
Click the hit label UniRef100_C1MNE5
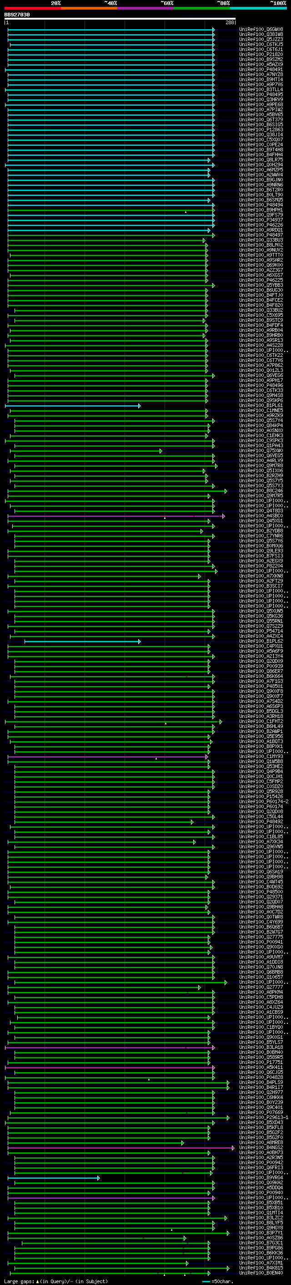(x=261, y=411)
